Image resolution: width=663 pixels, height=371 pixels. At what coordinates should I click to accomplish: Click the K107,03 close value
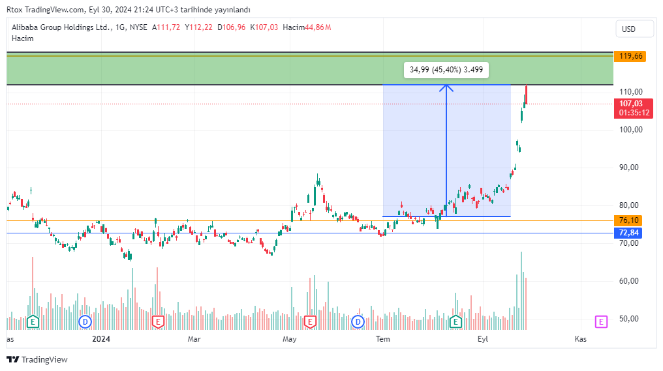tap(264, 27)
